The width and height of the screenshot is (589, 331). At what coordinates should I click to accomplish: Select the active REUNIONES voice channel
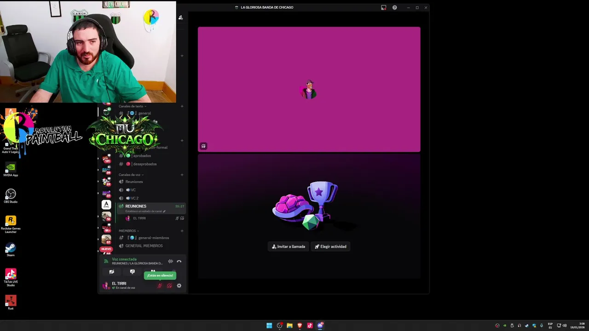click(x=151, y=208)
